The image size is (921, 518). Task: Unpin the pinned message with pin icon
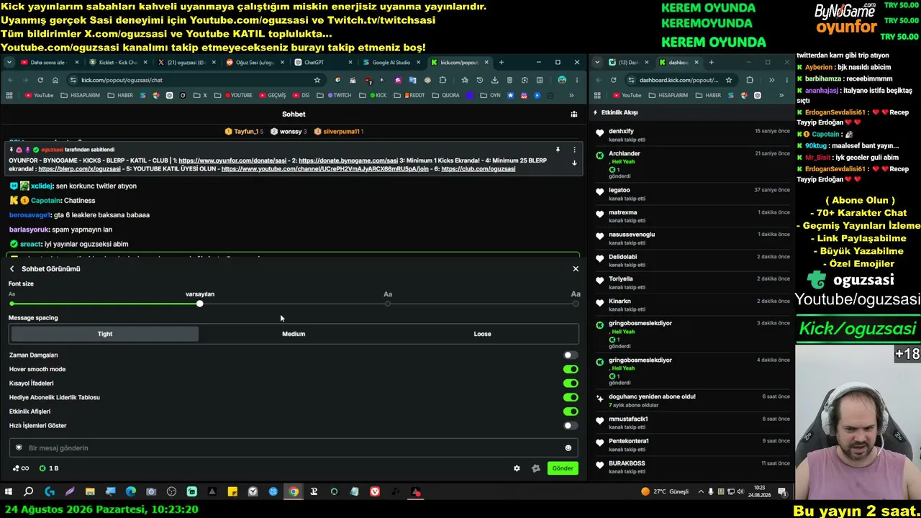point(558,150)
